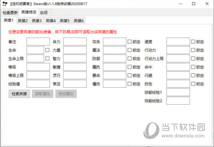Select the 英雄2 sub-tab

(23, 21)
